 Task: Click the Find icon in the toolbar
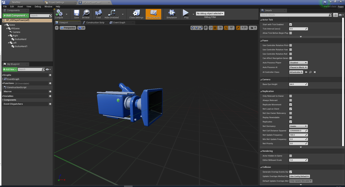pos(98,13)
